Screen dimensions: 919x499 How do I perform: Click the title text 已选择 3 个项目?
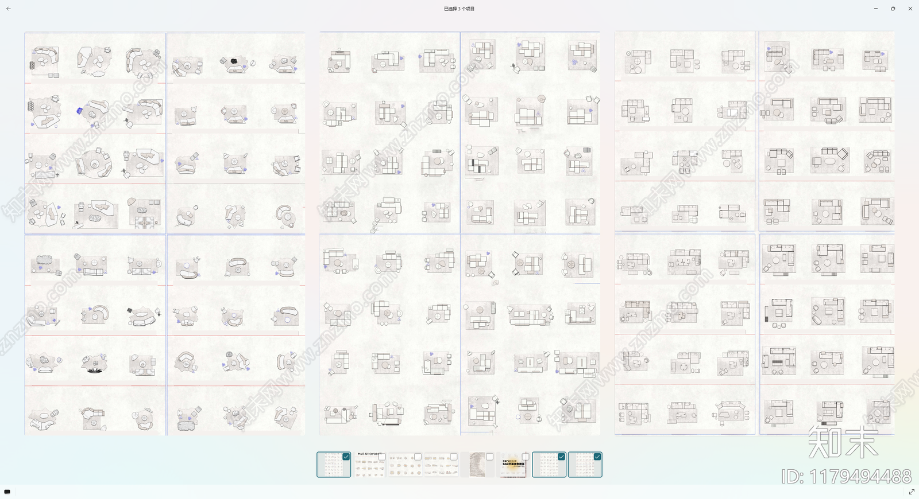pyautogui.click(x=459, y=9)
